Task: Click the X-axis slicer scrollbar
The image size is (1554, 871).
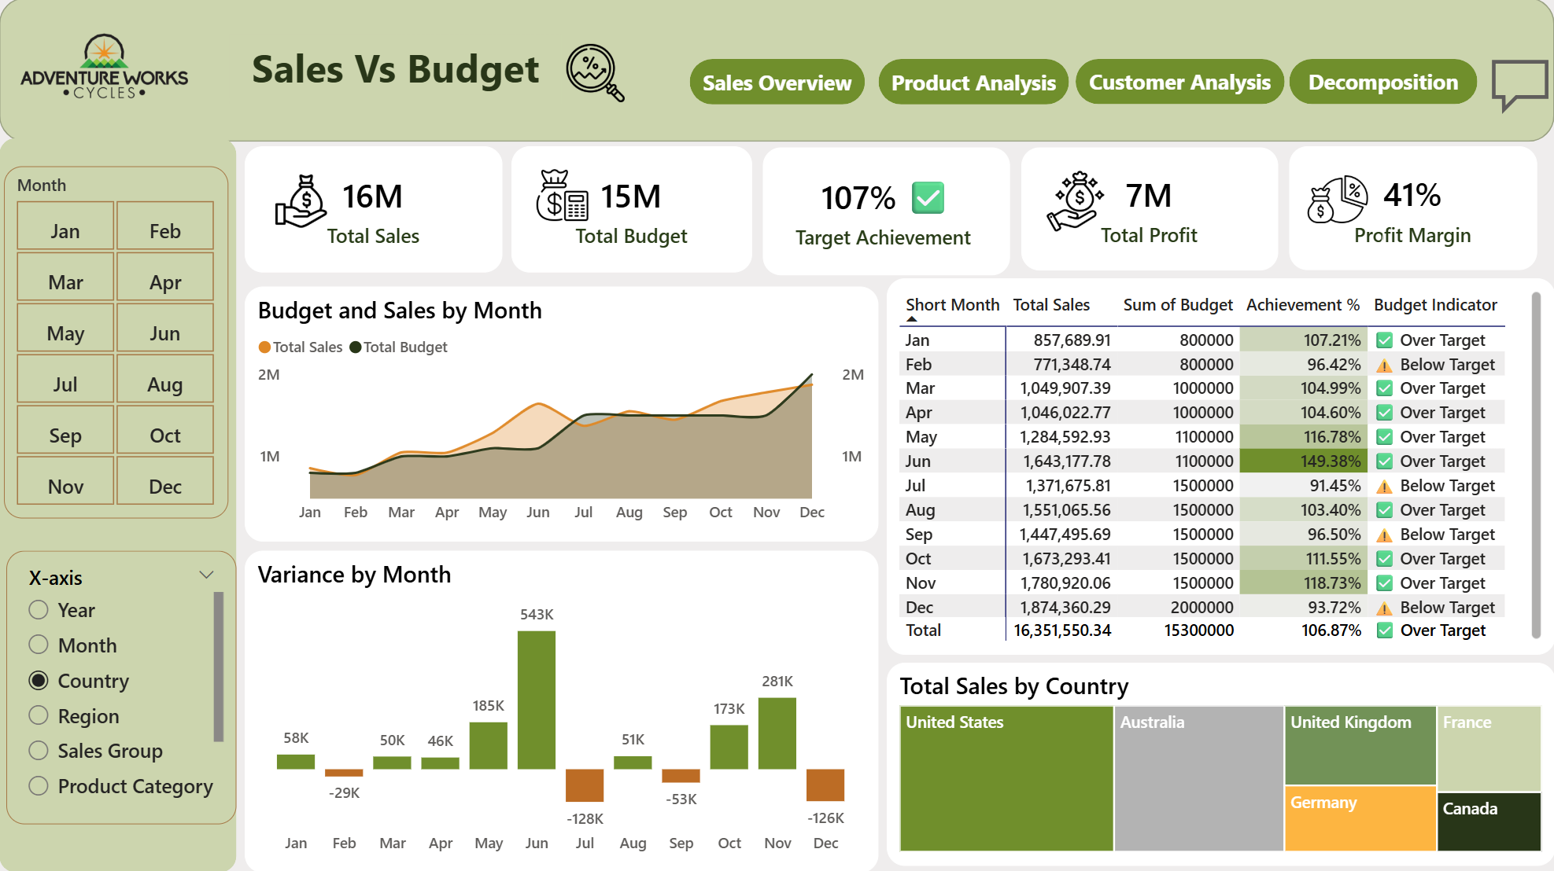Action: point(219,667)
